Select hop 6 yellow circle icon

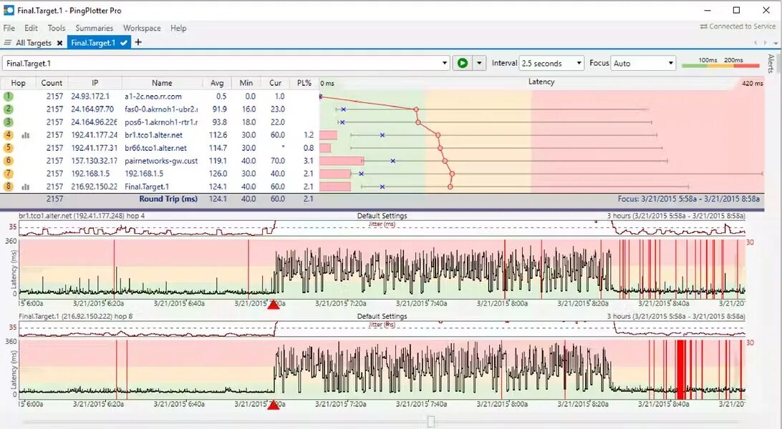point(8,161)
